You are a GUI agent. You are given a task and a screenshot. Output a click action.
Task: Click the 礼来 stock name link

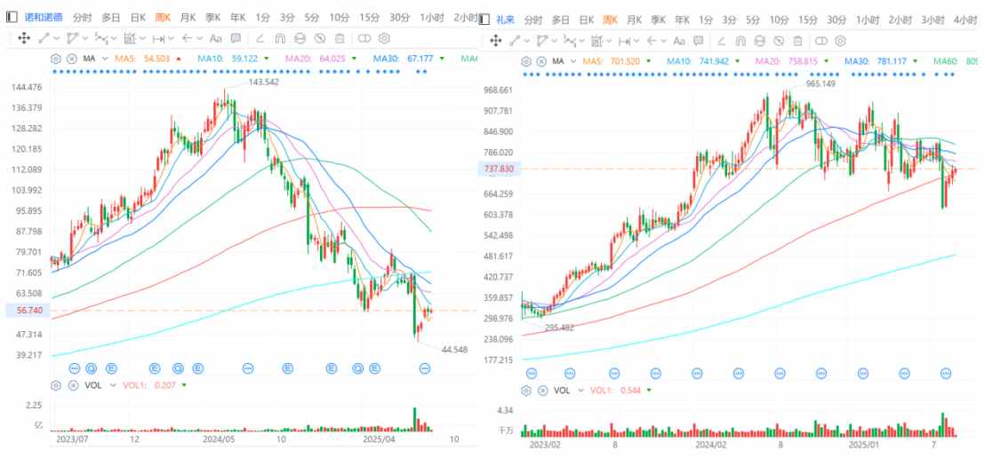point(504,20)
